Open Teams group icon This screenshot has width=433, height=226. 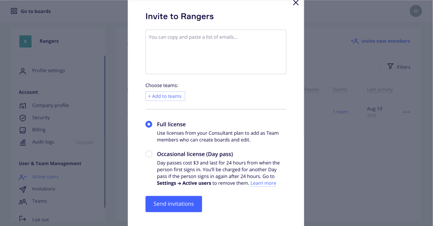[23, 201]
